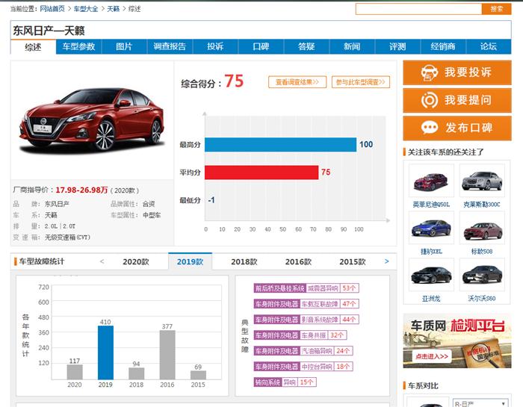Click the 英菲尼迪Q50L text link
Viewport: 523px width, 407px height.
pyautogui.click(x=431, y=205)
